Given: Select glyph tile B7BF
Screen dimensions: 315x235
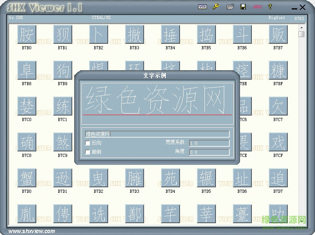Looking at the screenshot, I should click(x=278, y=70).
